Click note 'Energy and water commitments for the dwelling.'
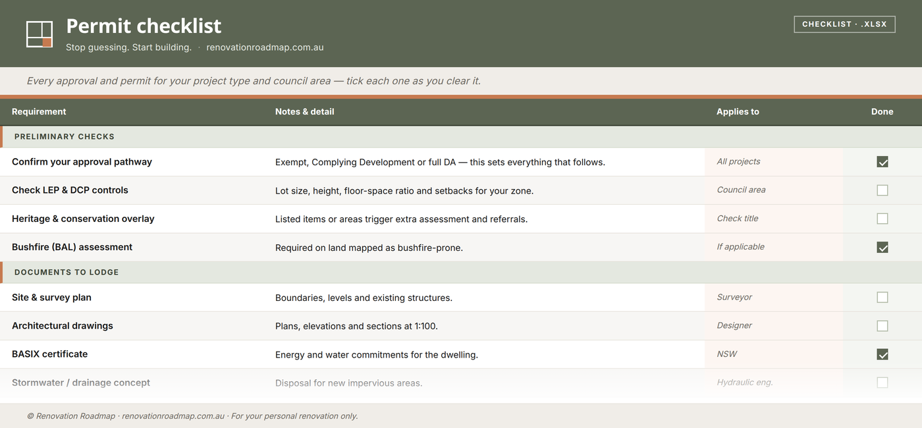This screenshot has height=428, width=922. pos(377,355)
